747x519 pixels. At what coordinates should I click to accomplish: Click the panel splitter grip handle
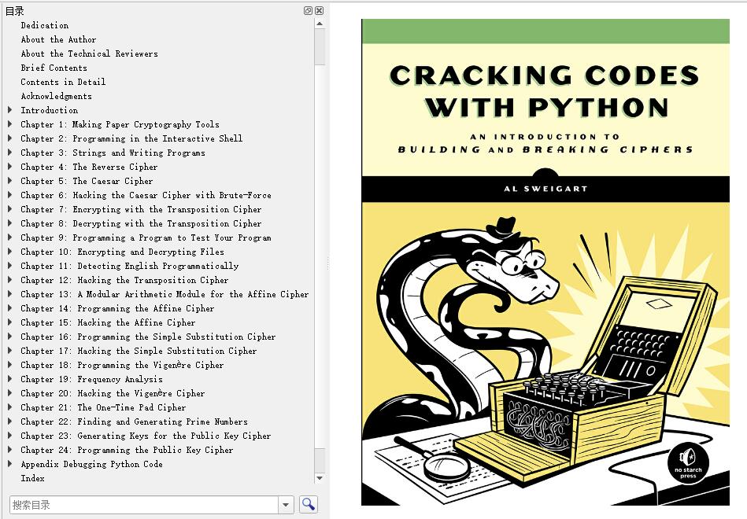click(x=327, y=263)
